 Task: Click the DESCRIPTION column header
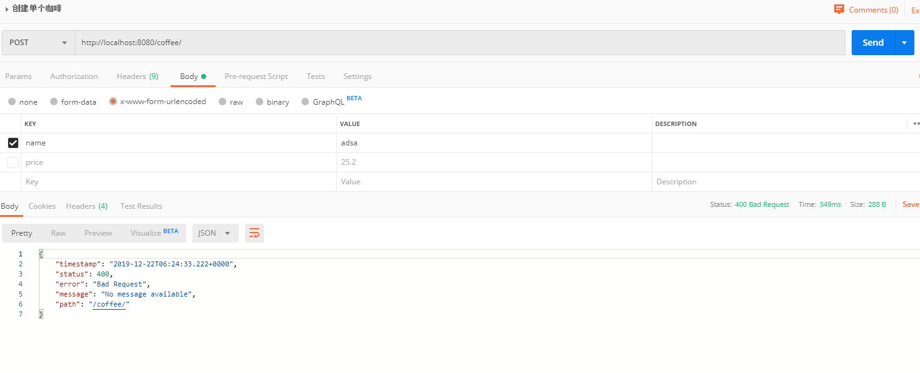676,124
